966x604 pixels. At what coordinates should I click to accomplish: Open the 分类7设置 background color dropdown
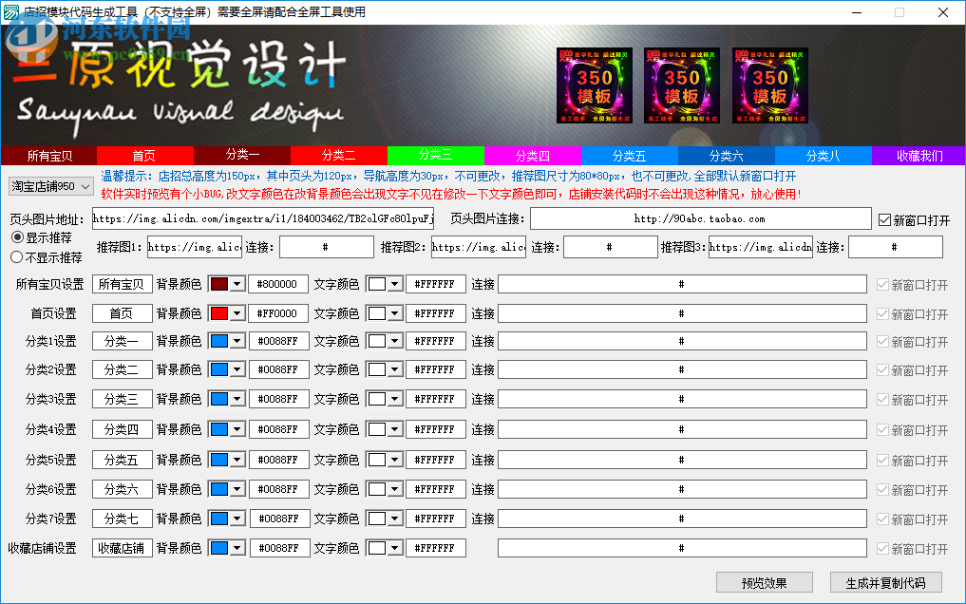click(x=237, y=518)
